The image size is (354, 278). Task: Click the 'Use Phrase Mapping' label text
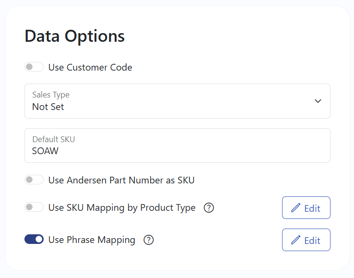[x=92, y=240]
